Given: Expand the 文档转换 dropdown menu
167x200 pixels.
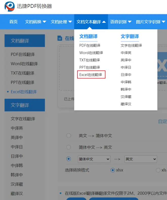Looking at the screenshot, I should [x=36, y=22].
